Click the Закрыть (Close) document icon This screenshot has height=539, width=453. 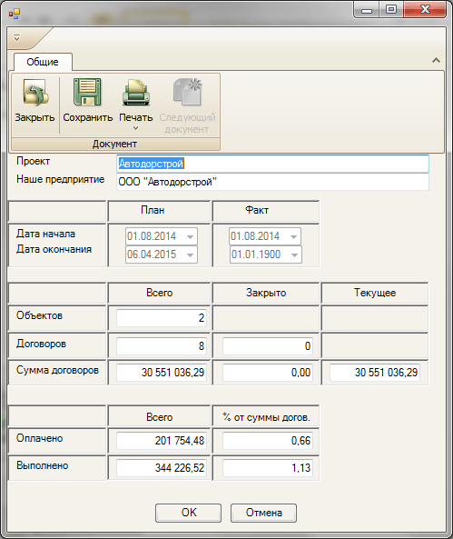click(34, 93)
